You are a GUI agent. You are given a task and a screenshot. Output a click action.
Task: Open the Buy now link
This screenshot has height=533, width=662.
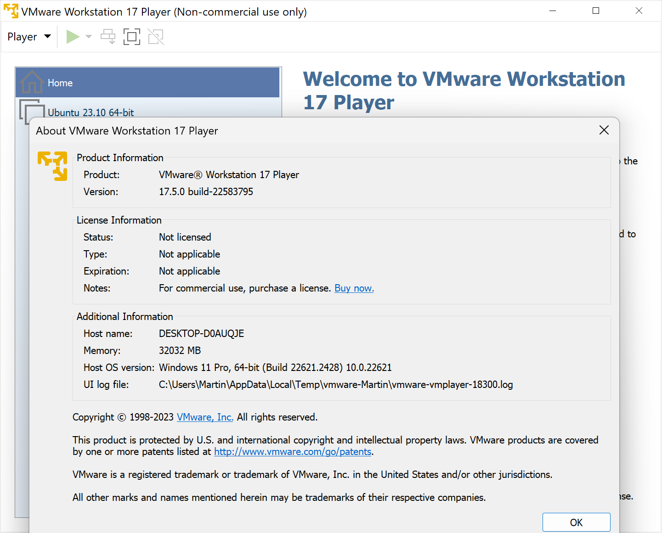coord(354,288)
